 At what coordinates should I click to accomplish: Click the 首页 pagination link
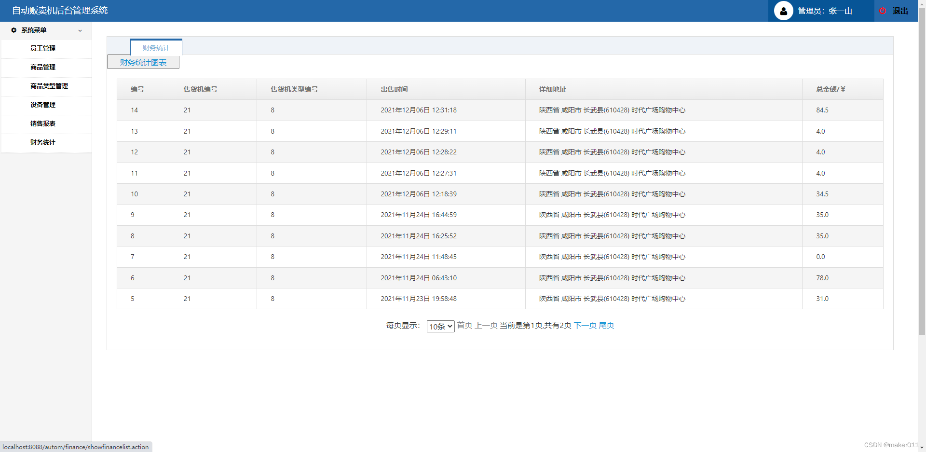464,326
